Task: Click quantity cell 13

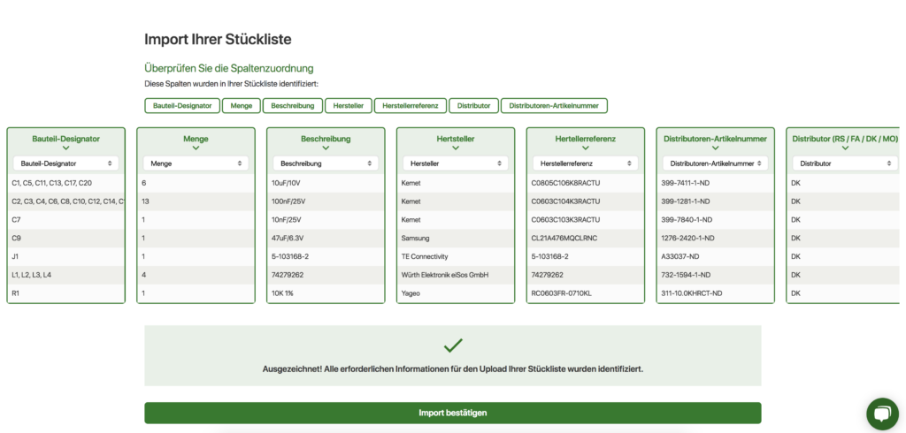Action: point(196,201)
